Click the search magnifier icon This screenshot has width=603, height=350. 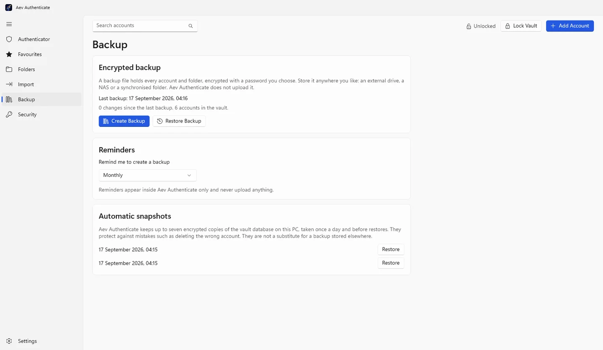tap(191, 26)
